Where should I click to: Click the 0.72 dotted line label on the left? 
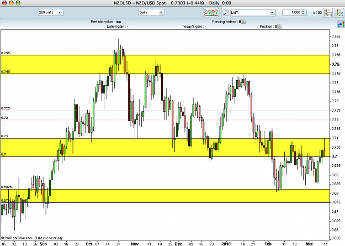(4, 118)
